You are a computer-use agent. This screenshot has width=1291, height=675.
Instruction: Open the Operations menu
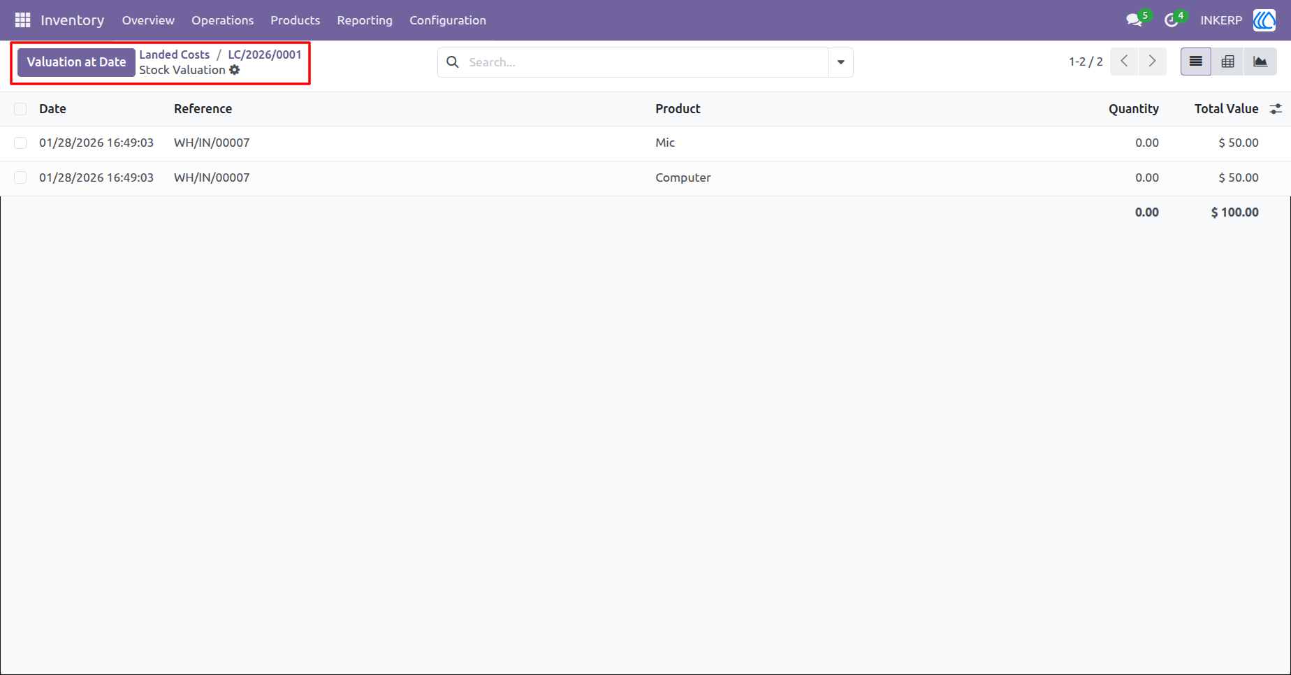(x=222, y=20)
